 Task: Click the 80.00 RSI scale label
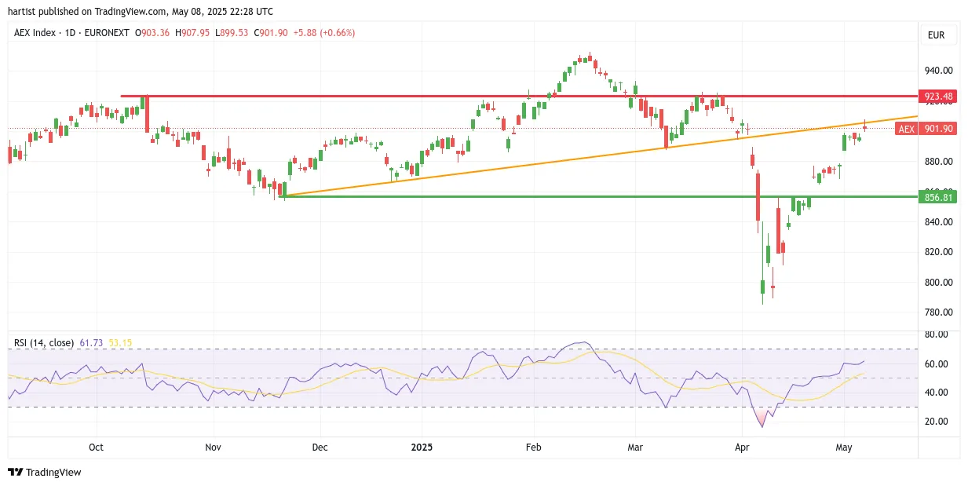point(937,334)
